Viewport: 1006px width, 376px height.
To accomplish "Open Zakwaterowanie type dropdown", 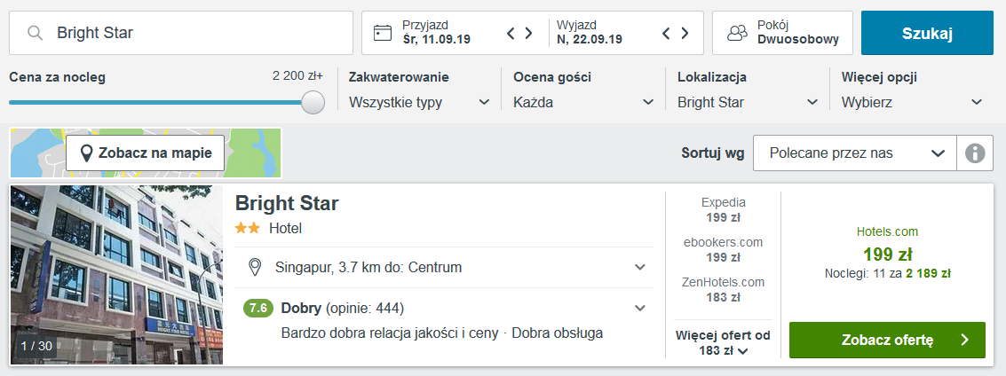I will 419,102.
